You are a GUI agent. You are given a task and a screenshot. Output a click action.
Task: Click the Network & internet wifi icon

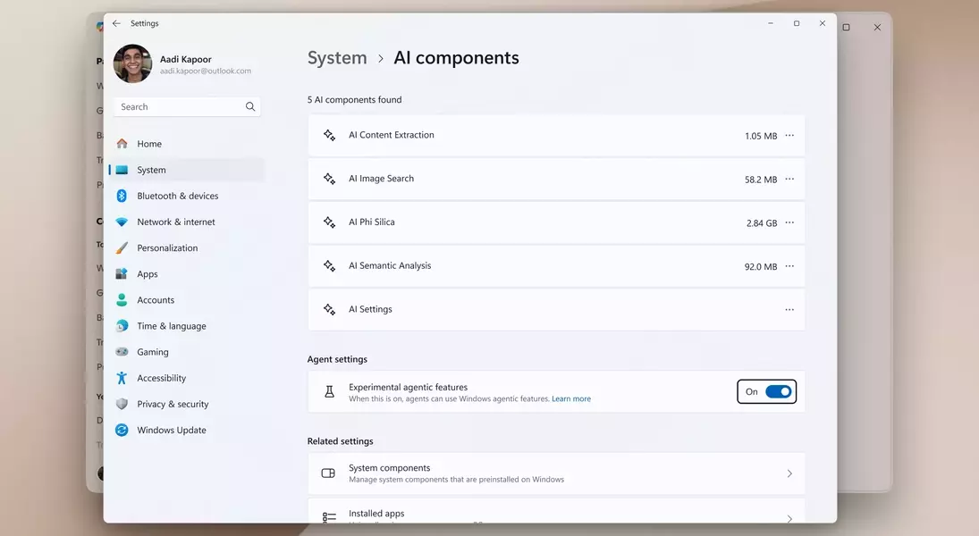pos(122,222)
